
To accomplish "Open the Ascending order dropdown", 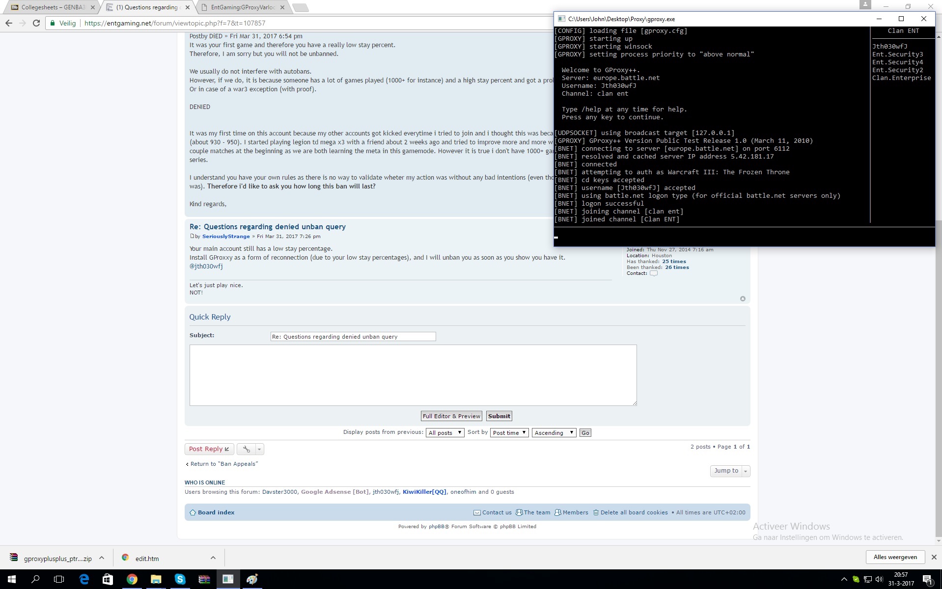I will coord(554,433).
